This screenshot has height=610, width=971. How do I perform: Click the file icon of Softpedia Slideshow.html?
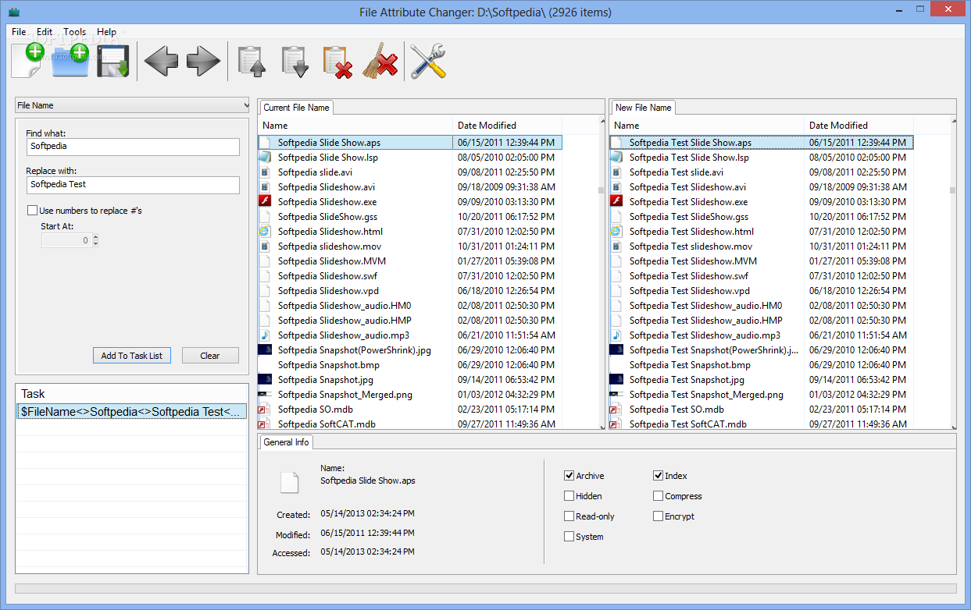pos(265,231)
